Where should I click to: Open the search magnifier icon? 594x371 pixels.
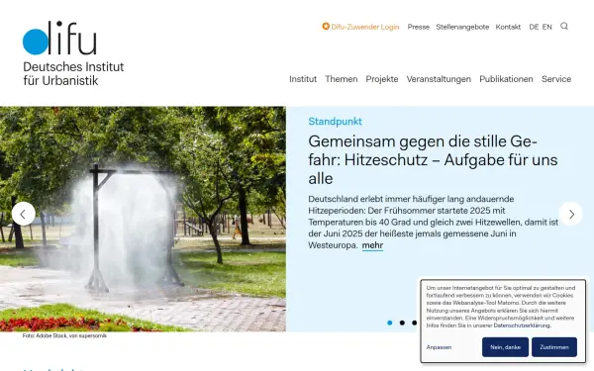click(x=564, y=26)
